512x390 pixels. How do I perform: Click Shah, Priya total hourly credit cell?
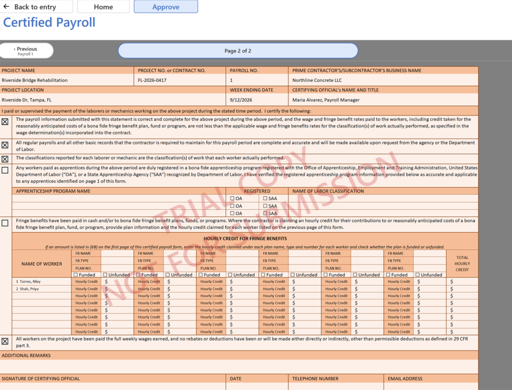coord(462,289)
